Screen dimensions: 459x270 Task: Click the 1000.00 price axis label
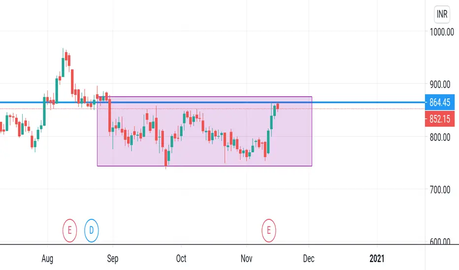(x=442, y=32)
